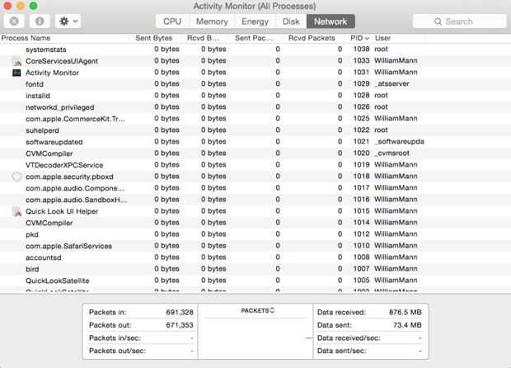Select the systemstats process row
Viewport: 511px width, 368px height.
tap(255, 50)
